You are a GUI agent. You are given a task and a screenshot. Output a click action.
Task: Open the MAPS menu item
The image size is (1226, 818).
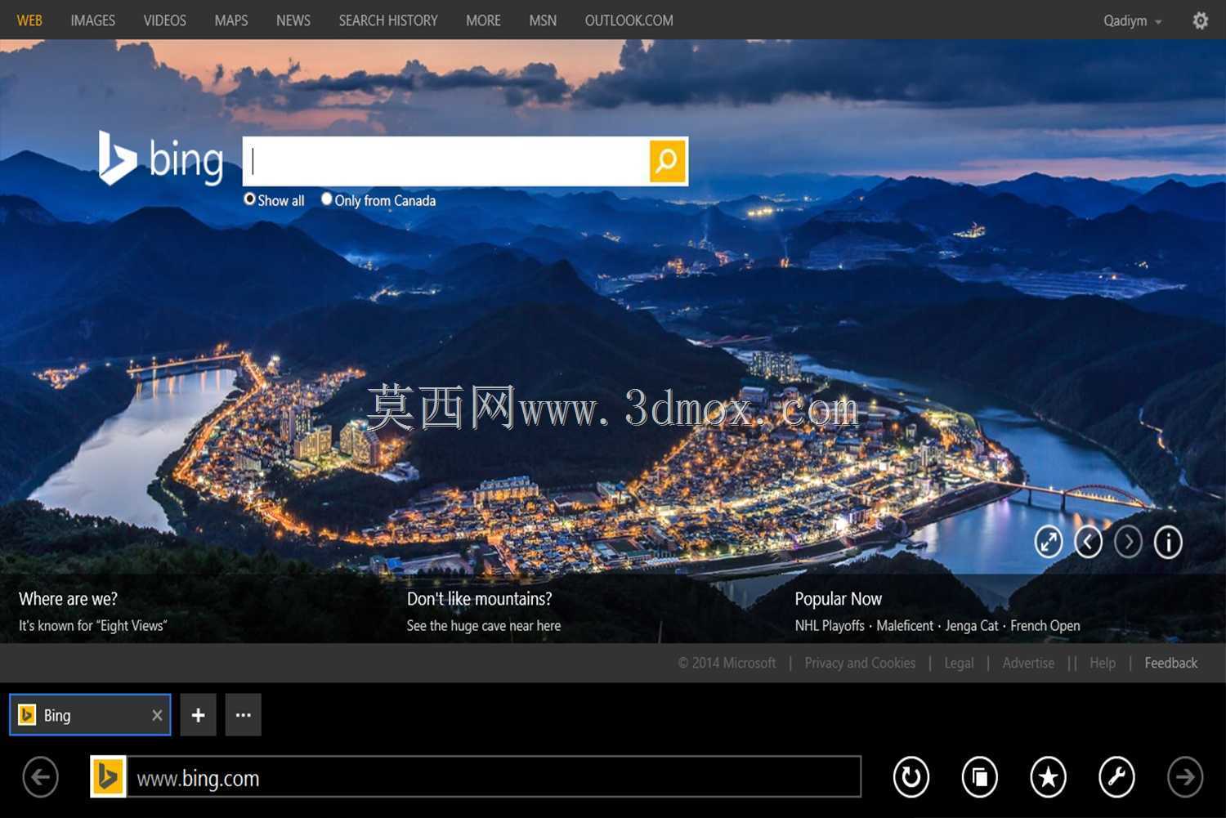coord(230,20)
